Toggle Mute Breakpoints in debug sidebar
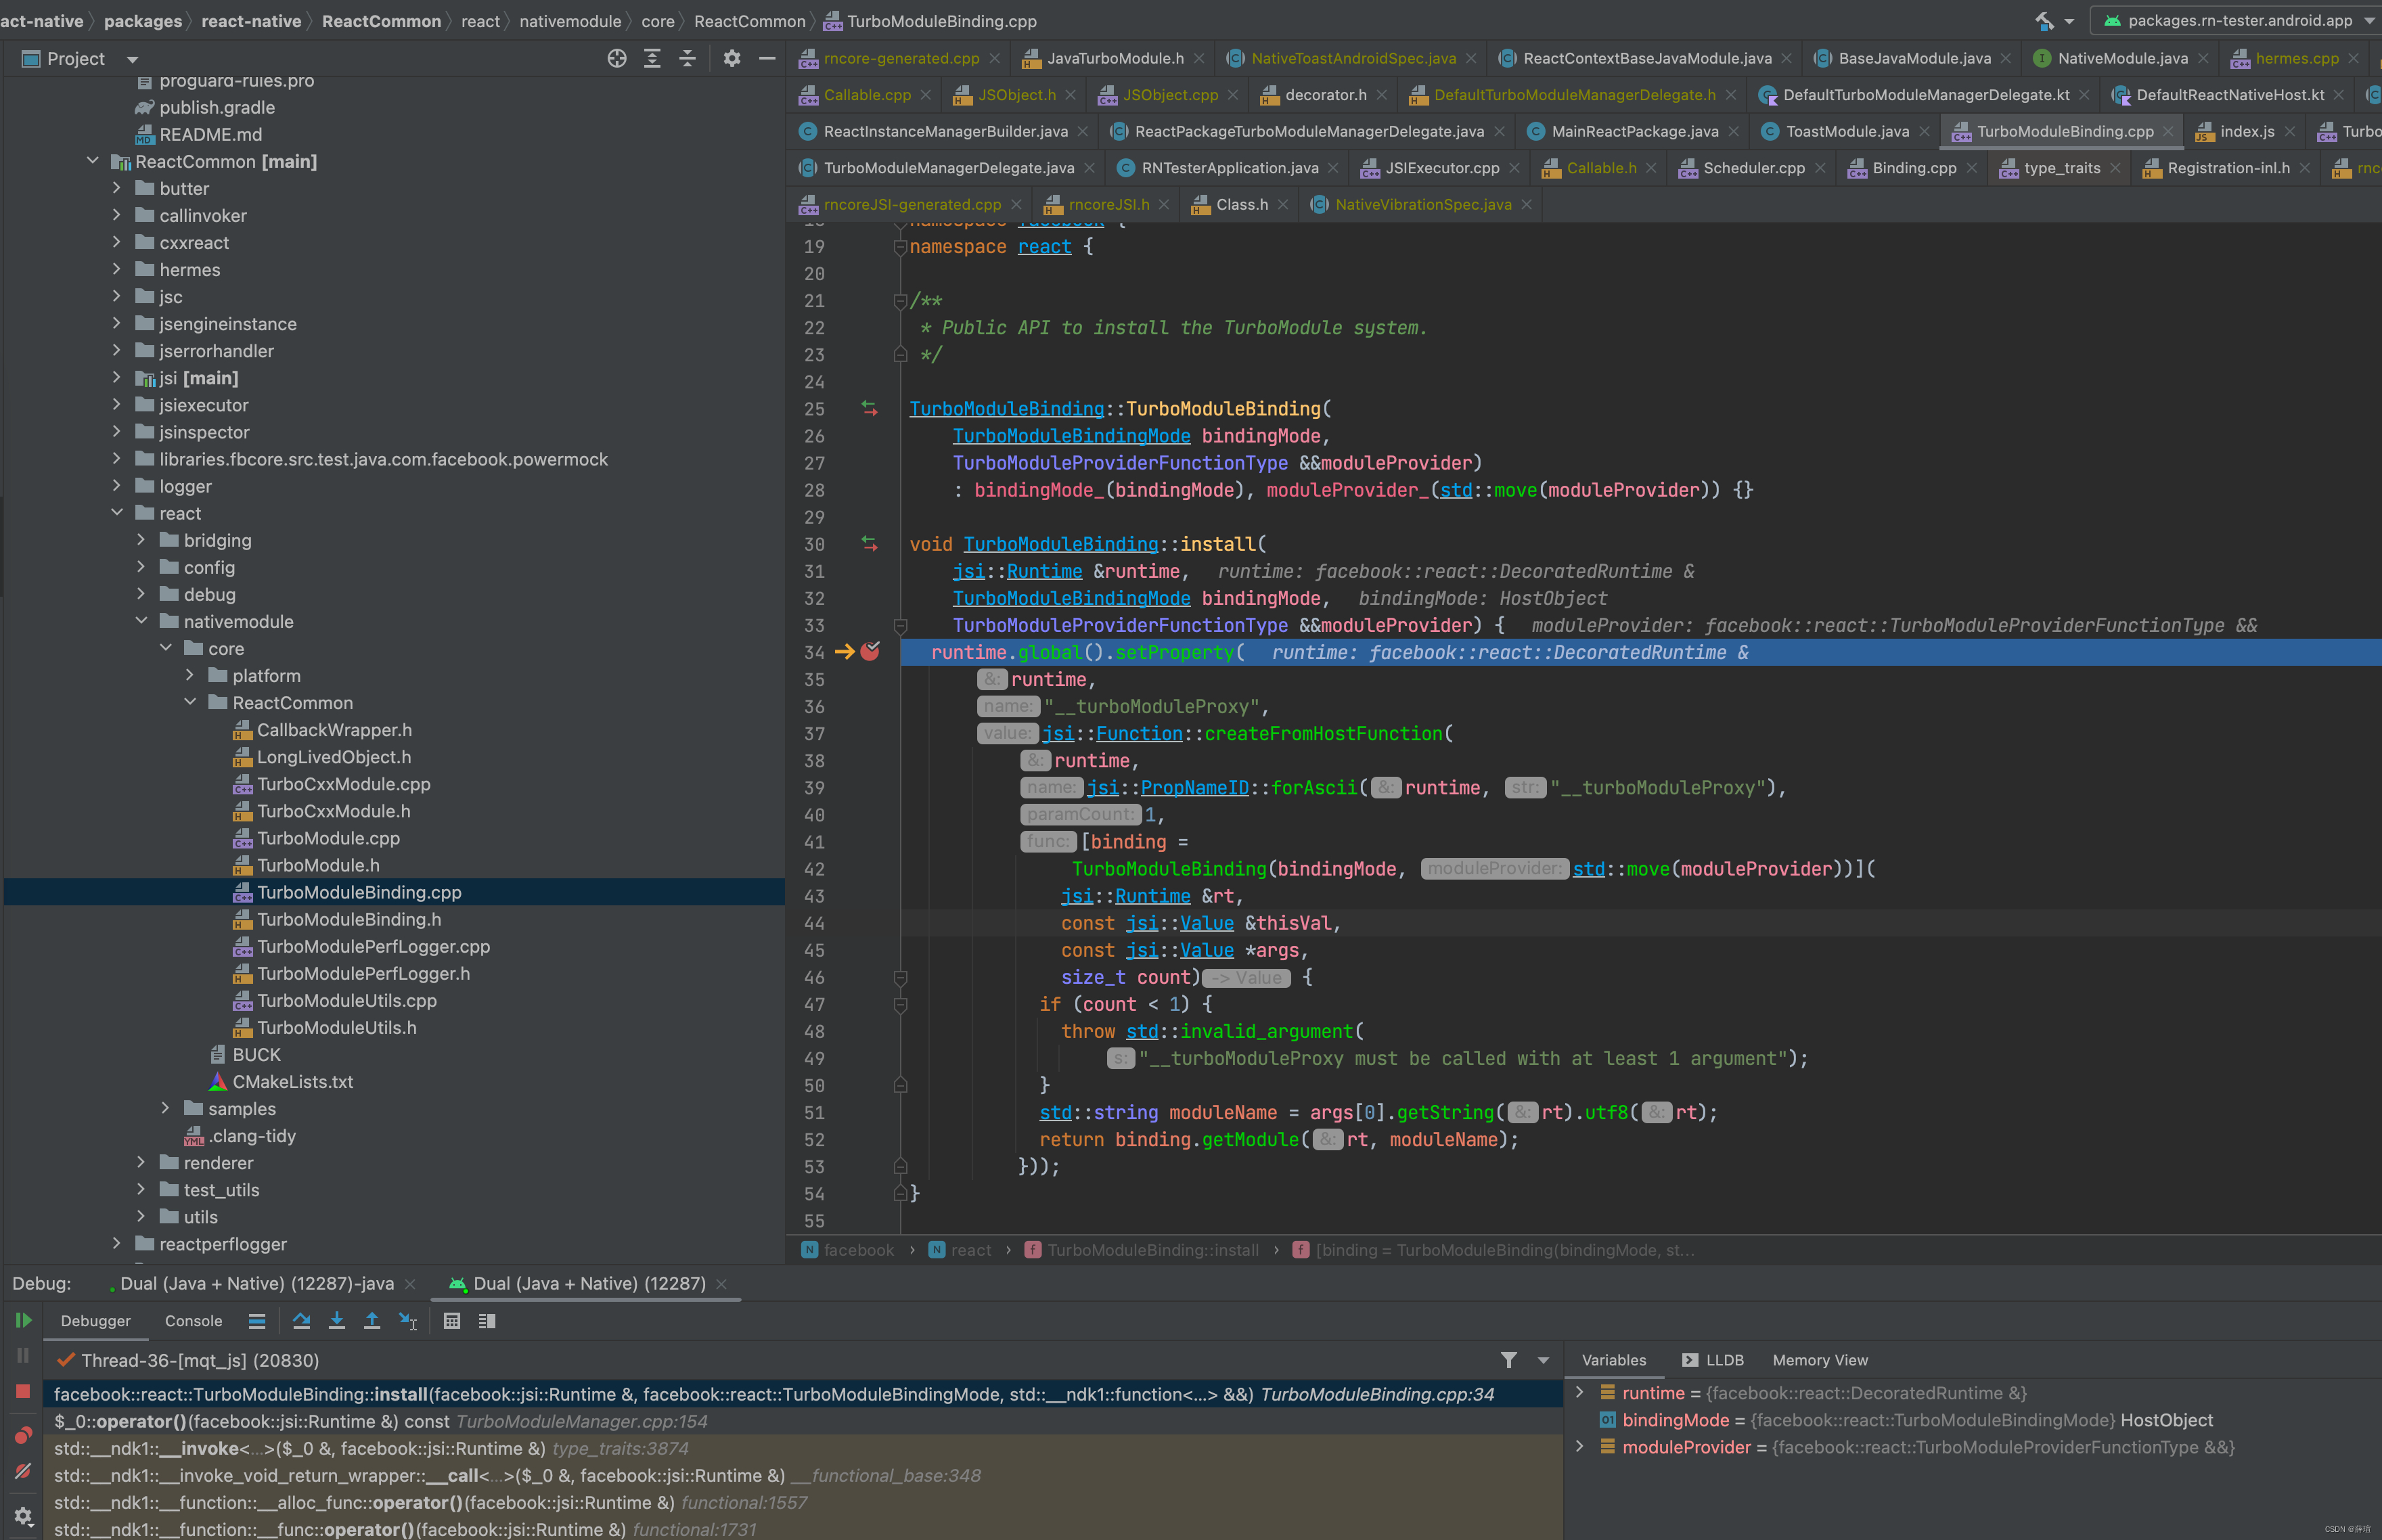This screenshot has width=2382, height=1540. click(x=23, y=1471)
